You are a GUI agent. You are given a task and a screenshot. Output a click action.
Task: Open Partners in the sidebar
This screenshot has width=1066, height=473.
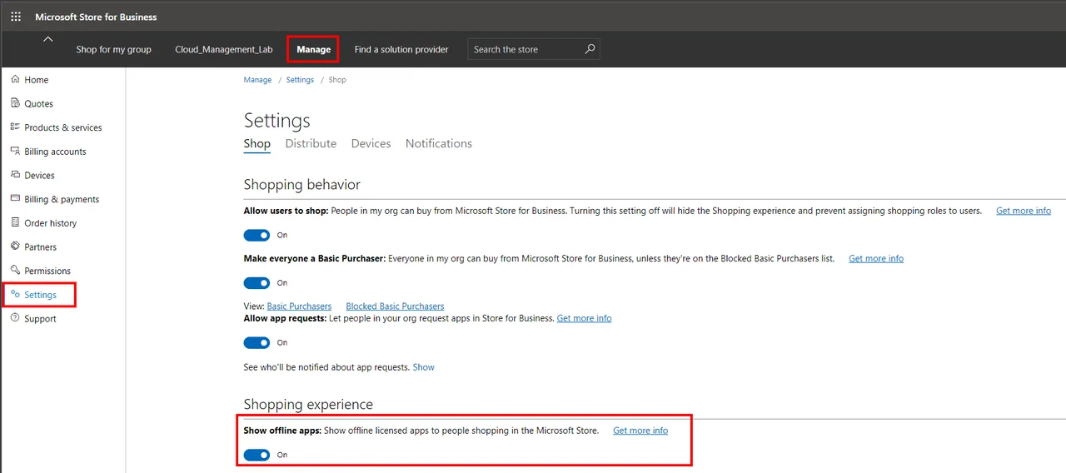(41, 247)
